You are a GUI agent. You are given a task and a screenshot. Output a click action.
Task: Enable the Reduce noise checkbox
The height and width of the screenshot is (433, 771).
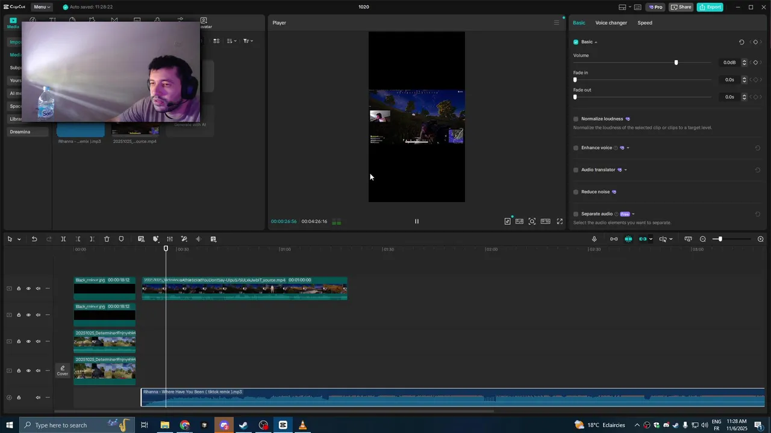(x=576, y=192)
